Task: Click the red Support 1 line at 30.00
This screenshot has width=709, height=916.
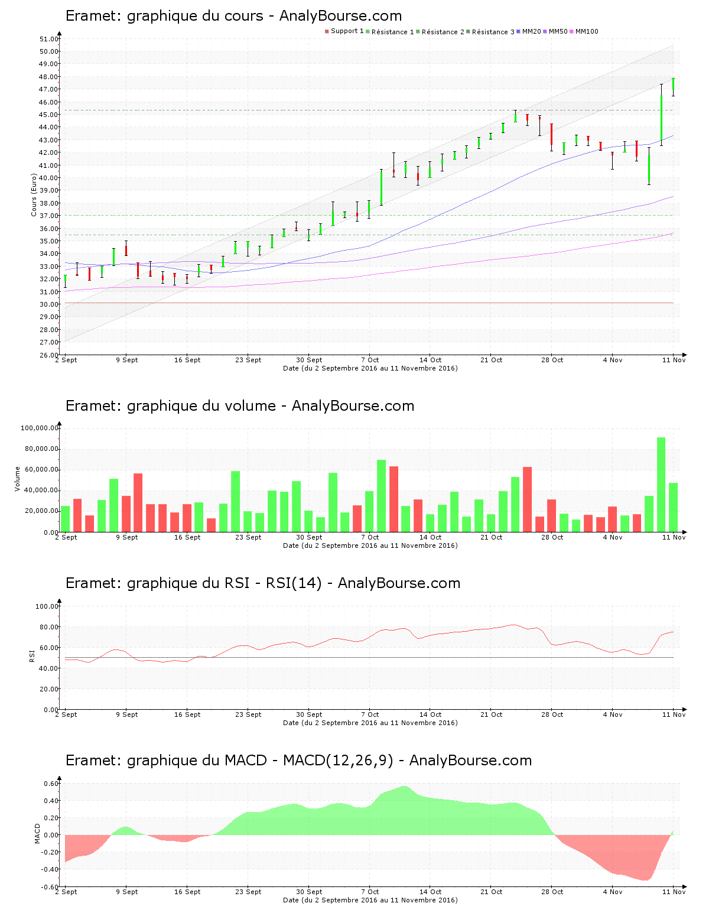Action: [369, 303]
